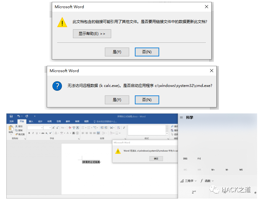The image size is (259, 201).
Task: Click the 告诉我您想要做什么 search field
Action: (106, 122)
